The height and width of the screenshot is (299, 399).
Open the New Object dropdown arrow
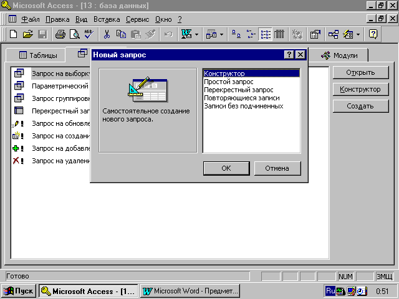358,34
